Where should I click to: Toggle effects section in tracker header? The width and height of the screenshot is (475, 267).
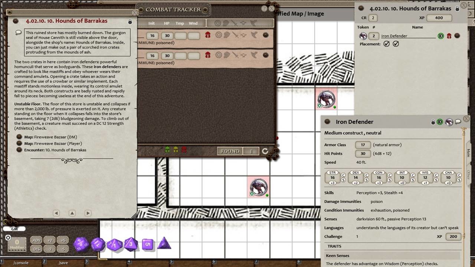click(x=254, y=23)
